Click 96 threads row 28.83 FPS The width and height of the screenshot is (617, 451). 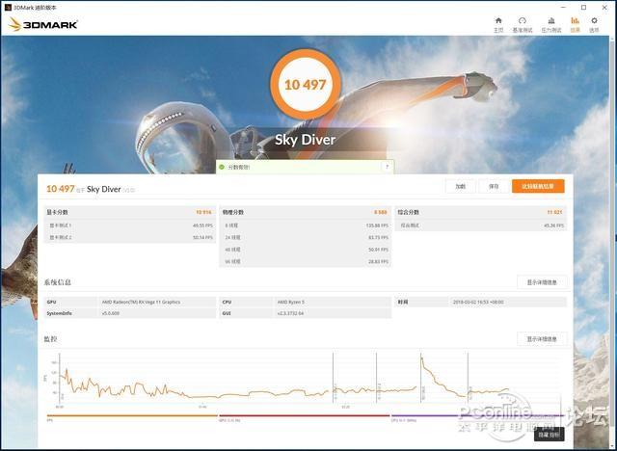(305, 261)
